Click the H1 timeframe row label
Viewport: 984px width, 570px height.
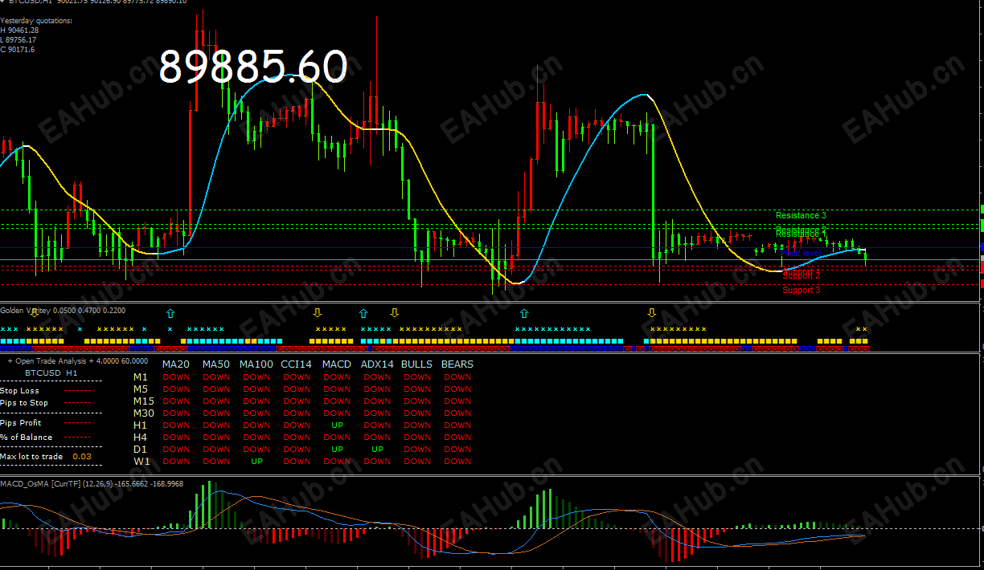[141, 425]
